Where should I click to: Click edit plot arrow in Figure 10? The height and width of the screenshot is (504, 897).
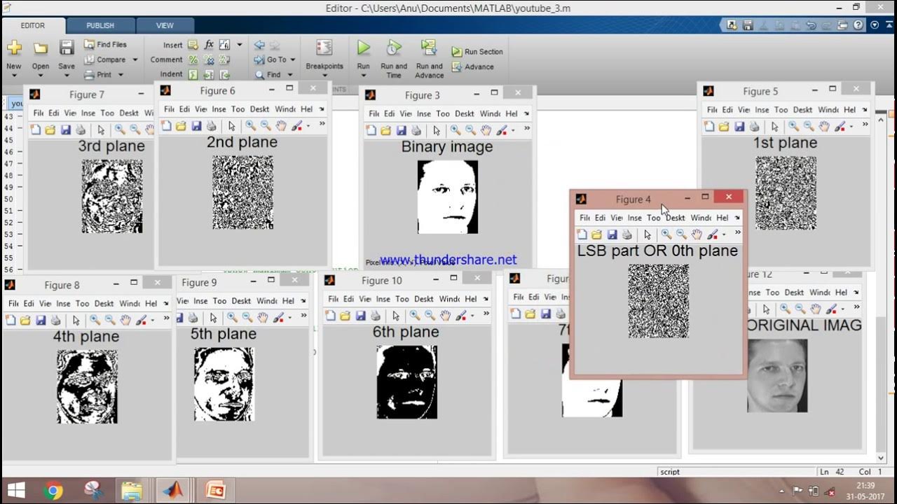point(396,316)
